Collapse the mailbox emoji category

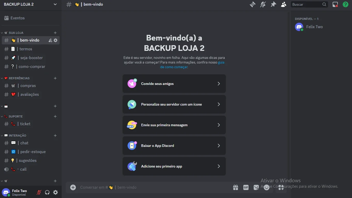point(5,106)
